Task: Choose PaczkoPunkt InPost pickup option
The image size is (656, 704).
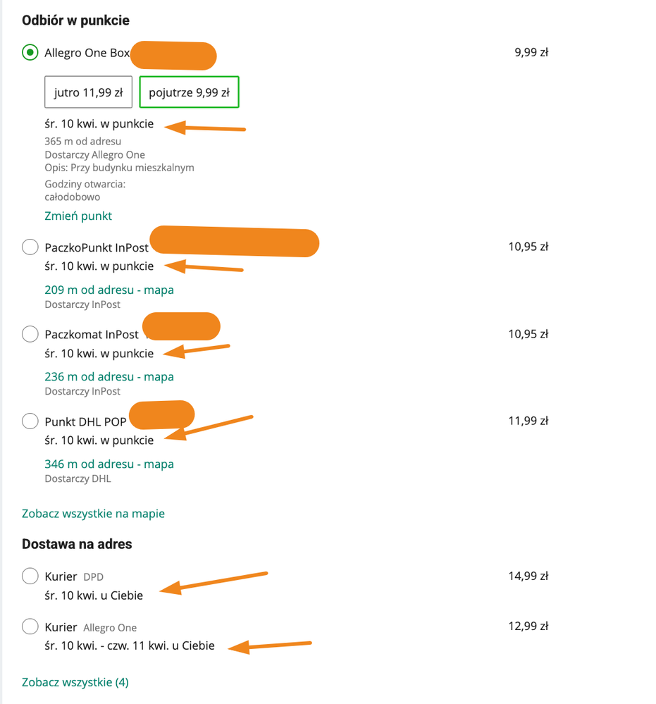Action: (30, 247)
